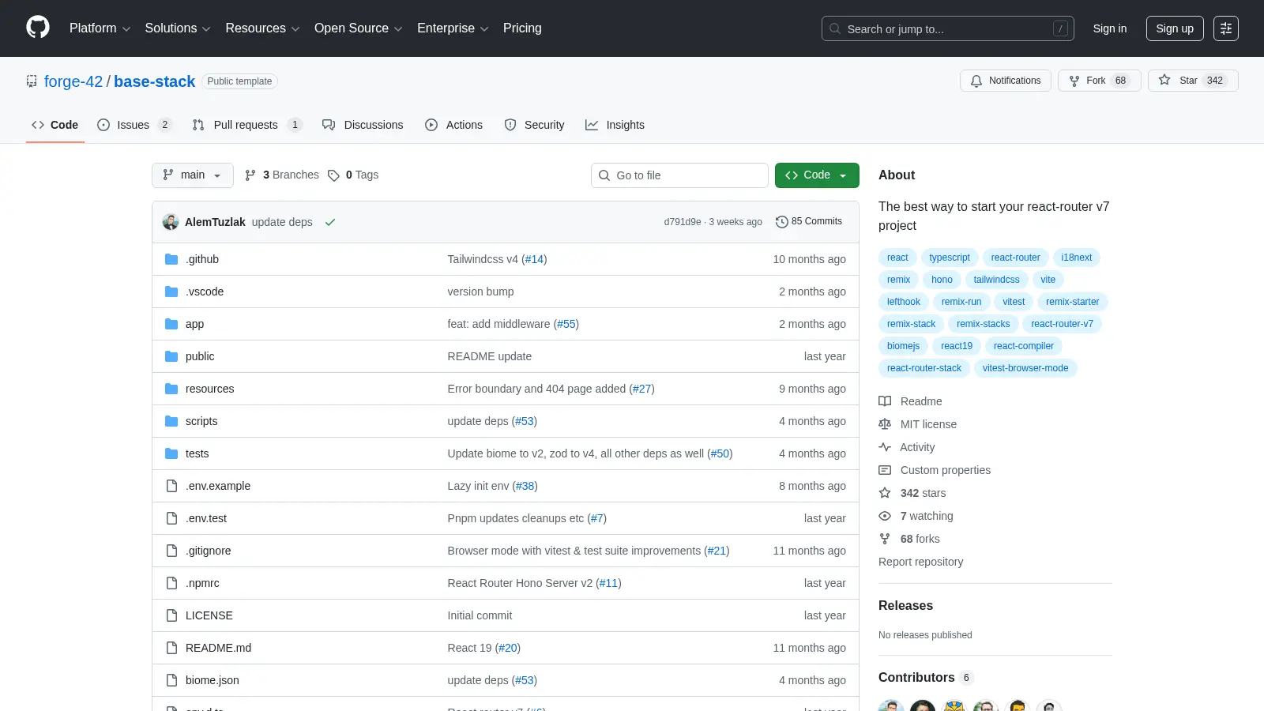Click the Readme book icon
Viewport: 1264px width, 711px height.
(885, 401)
